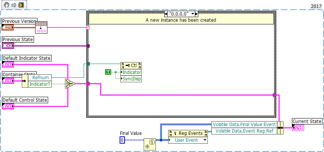
Task: Click the Final Value numeric constant 0
Action: (x=122, y=140)
